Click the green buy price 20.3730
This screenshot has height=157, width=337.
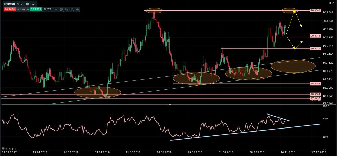click(x=36, y=9)
